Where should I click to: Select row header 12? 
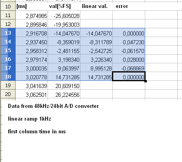point(8,24)
